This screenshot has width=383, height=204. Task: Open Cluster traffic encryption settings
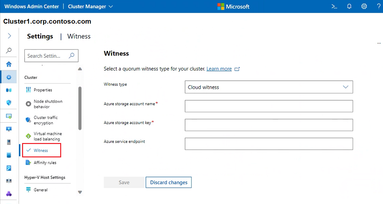[x=45, y=120]
